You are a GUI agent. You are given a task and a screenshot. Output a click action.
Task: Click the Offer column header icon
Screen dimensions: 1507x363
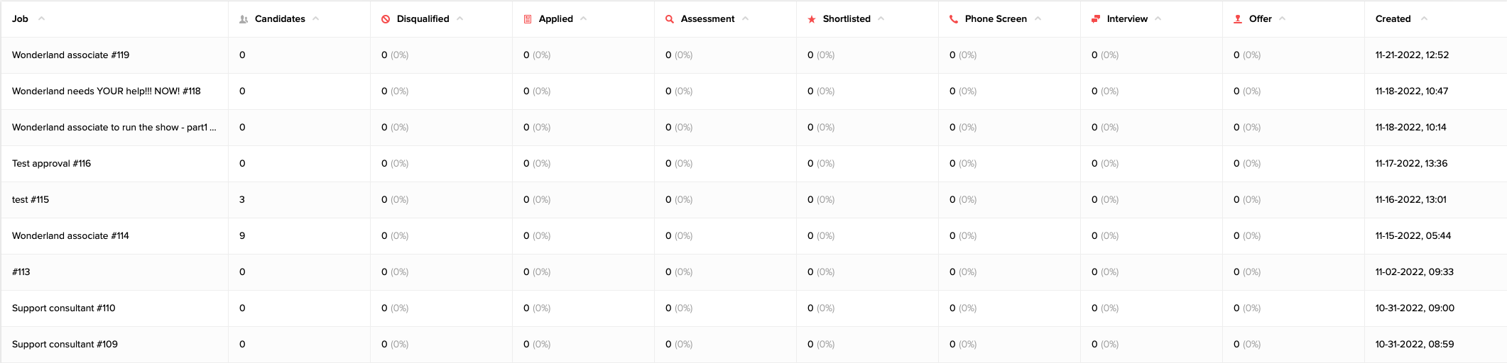1238,19
